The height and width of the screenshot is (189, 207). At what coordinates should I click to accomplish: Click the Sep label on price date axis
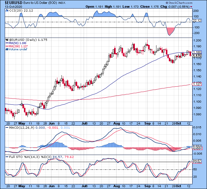coord(147,124)
